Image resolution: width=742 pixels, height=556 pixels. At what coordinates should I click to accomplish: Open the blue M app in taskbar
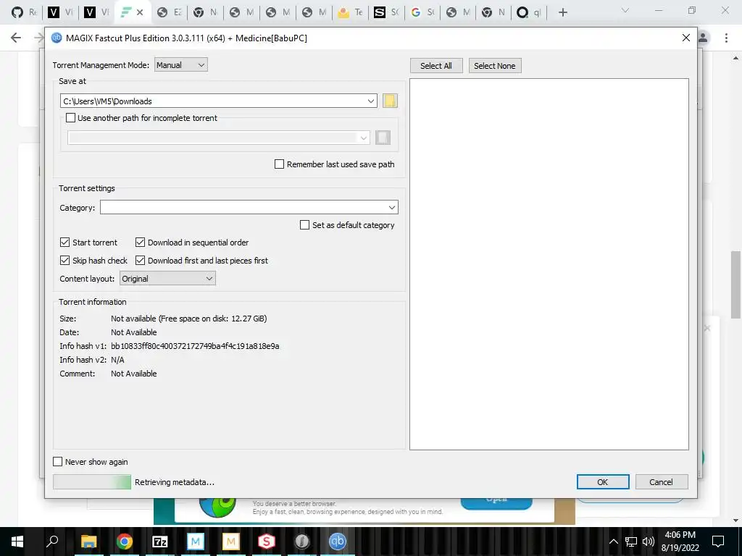coord(196,542)
